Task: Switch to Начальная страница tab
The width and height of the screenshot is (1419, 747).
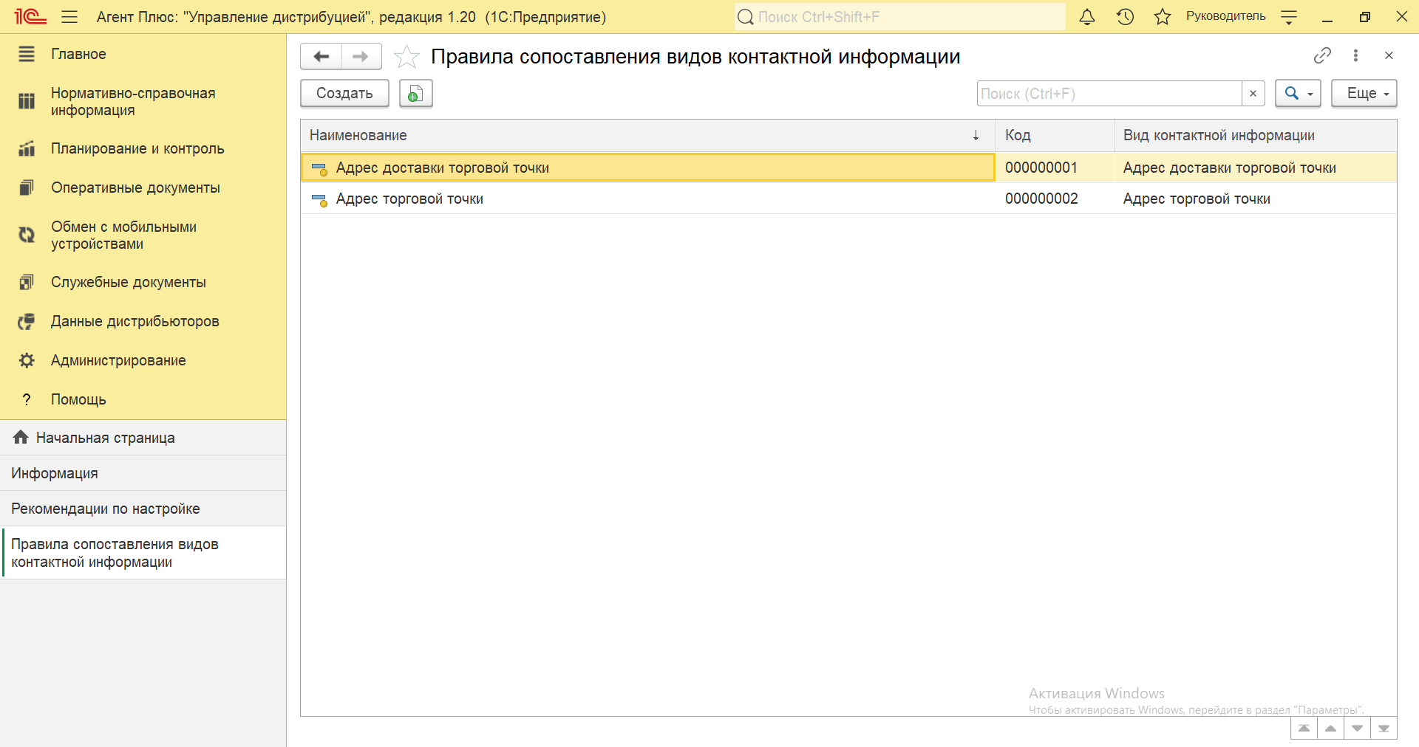Action: (143, 438)
